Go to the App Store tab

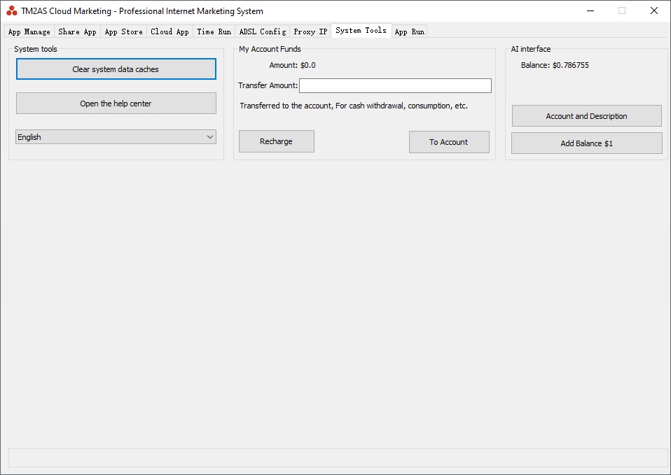[x=123, y=31]
